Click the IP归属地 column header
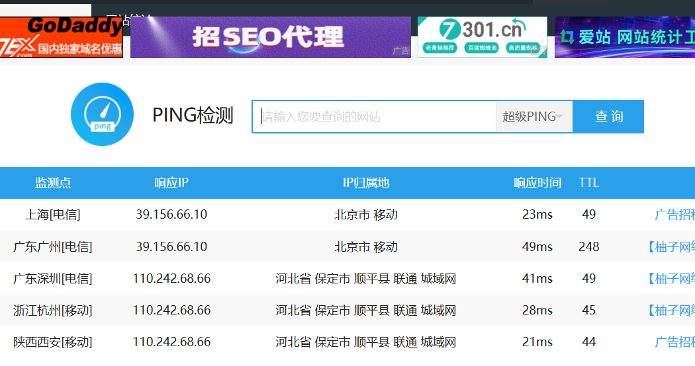 tap(366, 183)
